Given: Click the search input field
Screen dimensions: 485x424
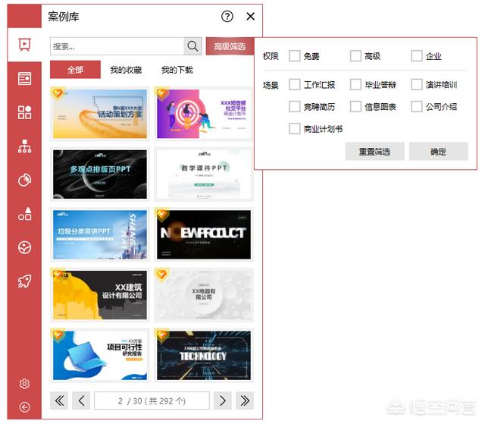Looking at the screenshot, I should [x=117, y=46].
